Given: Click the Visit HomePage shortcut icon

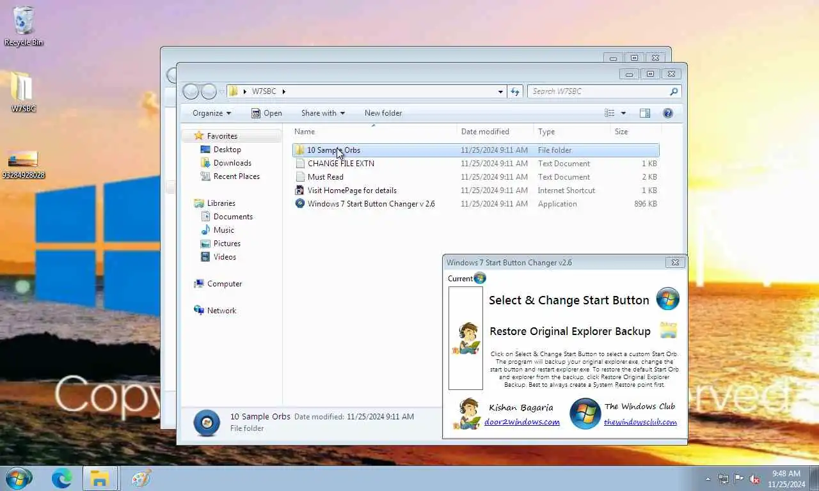Looking at the screenshot, I should click(x=300, y=191).
